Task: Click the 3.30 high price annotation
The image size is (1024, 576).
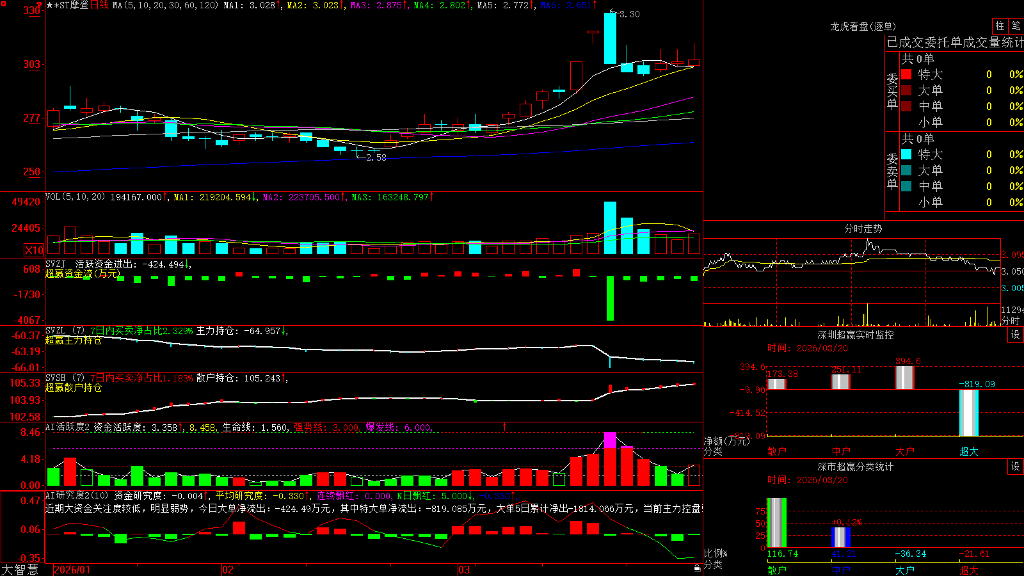Action: (x=630, y=14)
